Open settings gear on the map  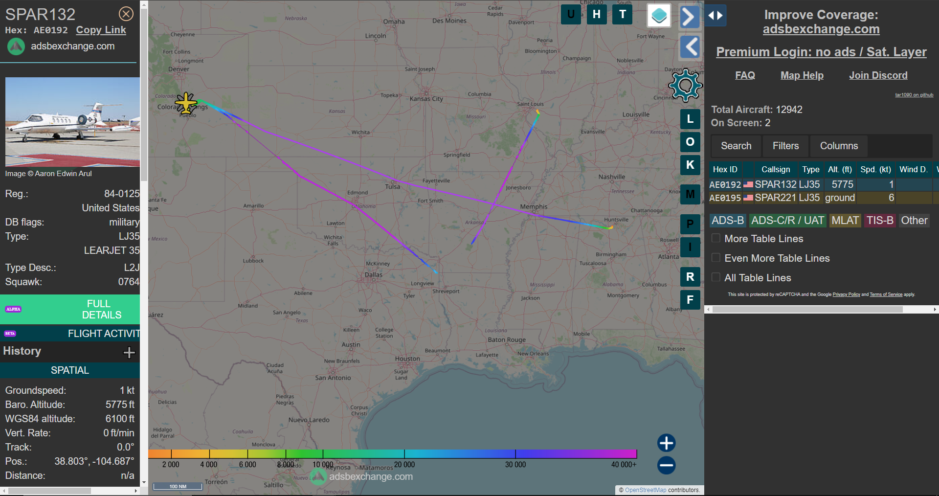pos(686,85)
